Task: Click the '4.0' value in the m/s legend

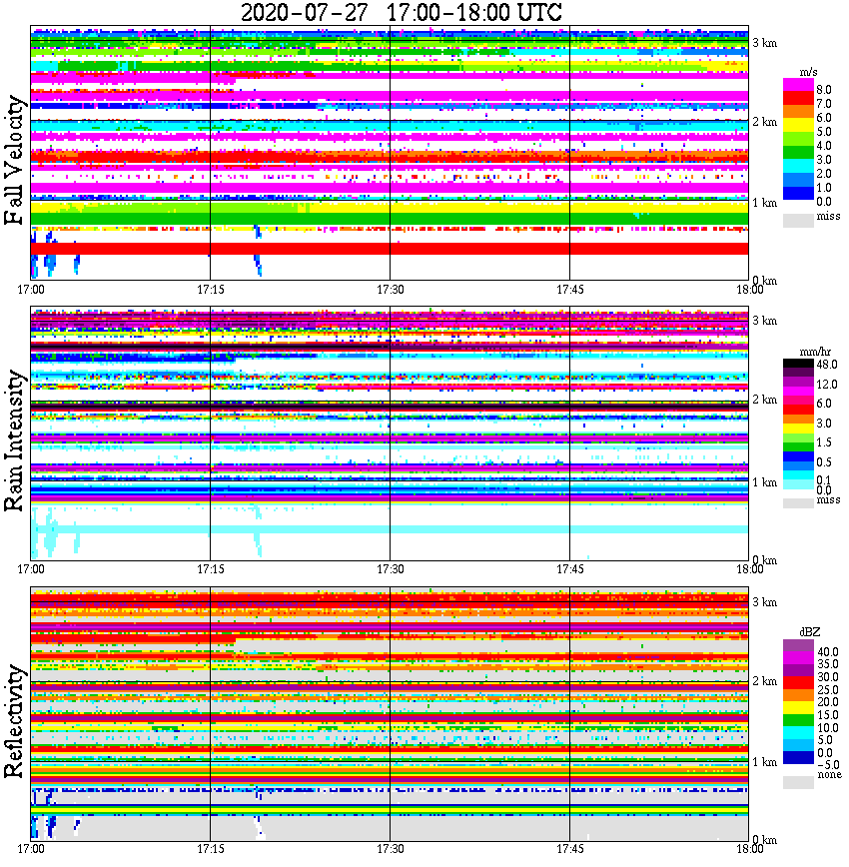Action: point(824,146)
